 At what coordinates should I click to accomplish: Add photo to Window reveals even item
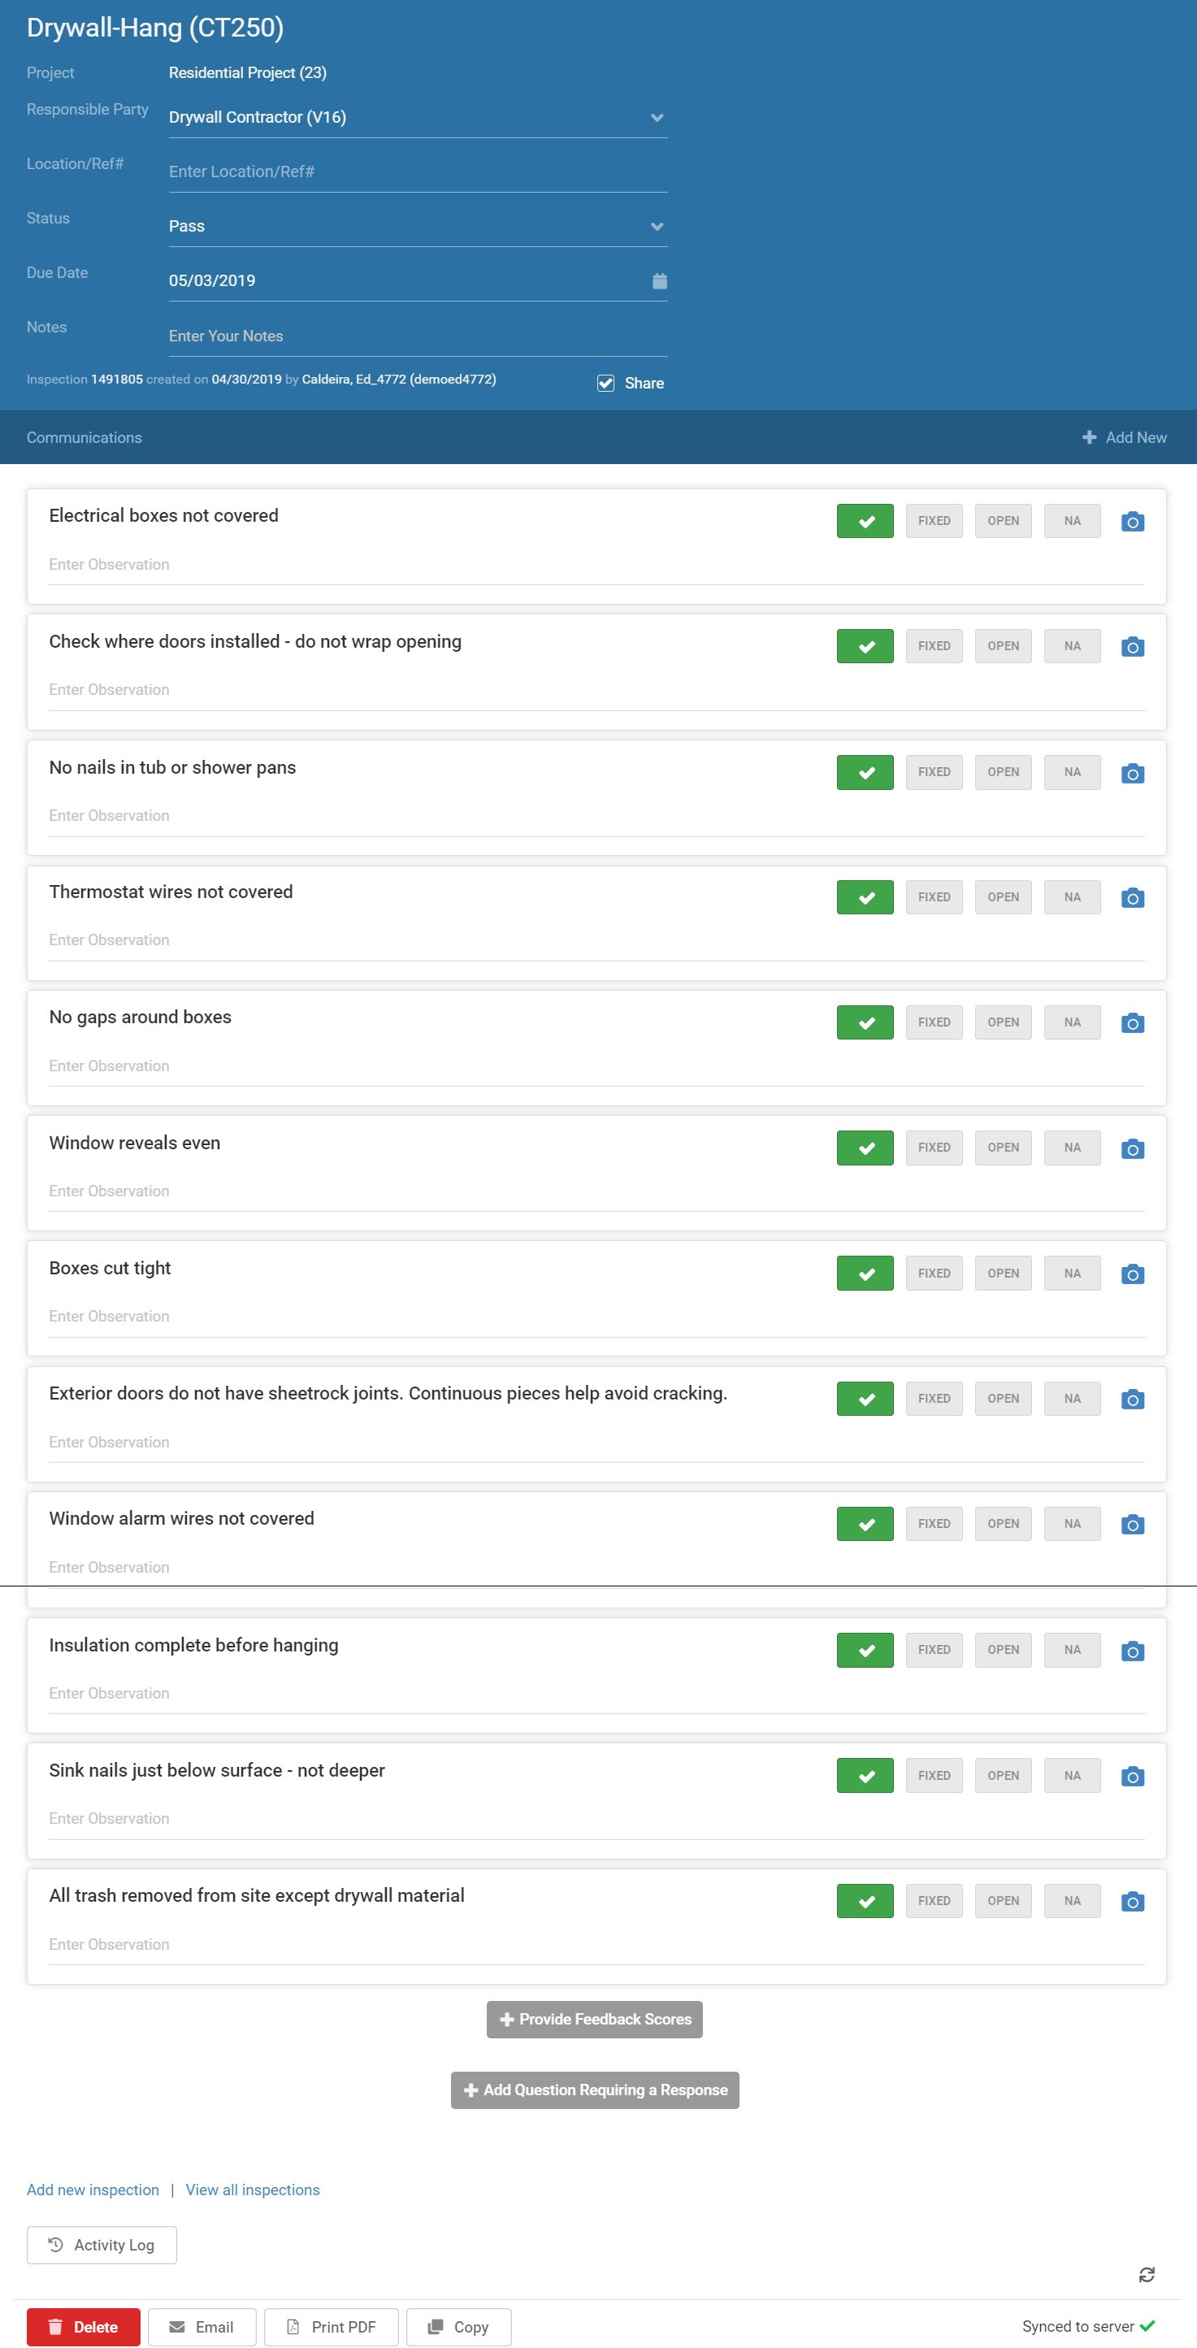(x=1132, y=1148)
